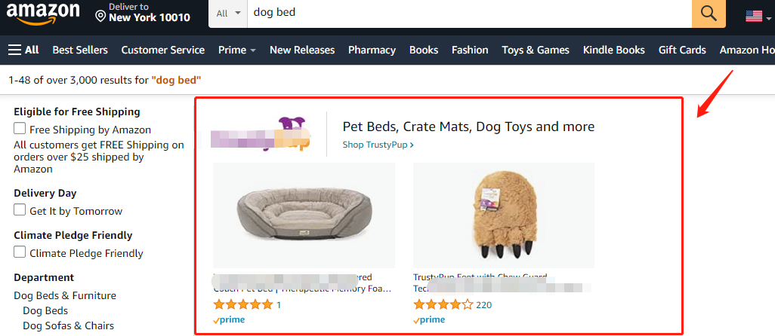The width and height of the screenshot is (775, 336).
Task: Click the 220 reviews count link
Action: (484, 305)
